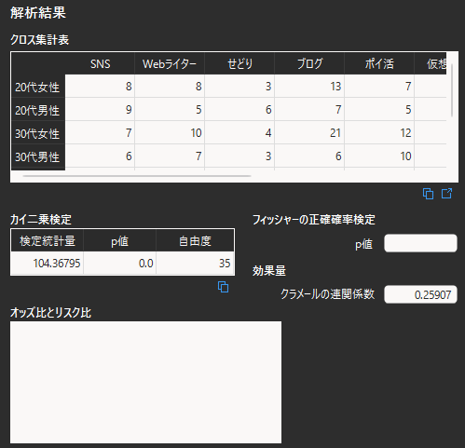This screenshot has height=448, width=465.
Task: Select 30代女性 ポイ活 cell value 12
Action: pos(379,133)
